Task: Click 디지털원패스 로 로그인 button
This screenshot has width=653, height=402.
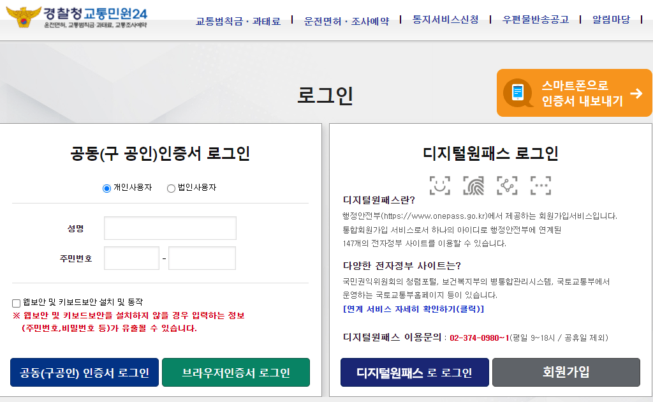Action: (x=415, y=373)
